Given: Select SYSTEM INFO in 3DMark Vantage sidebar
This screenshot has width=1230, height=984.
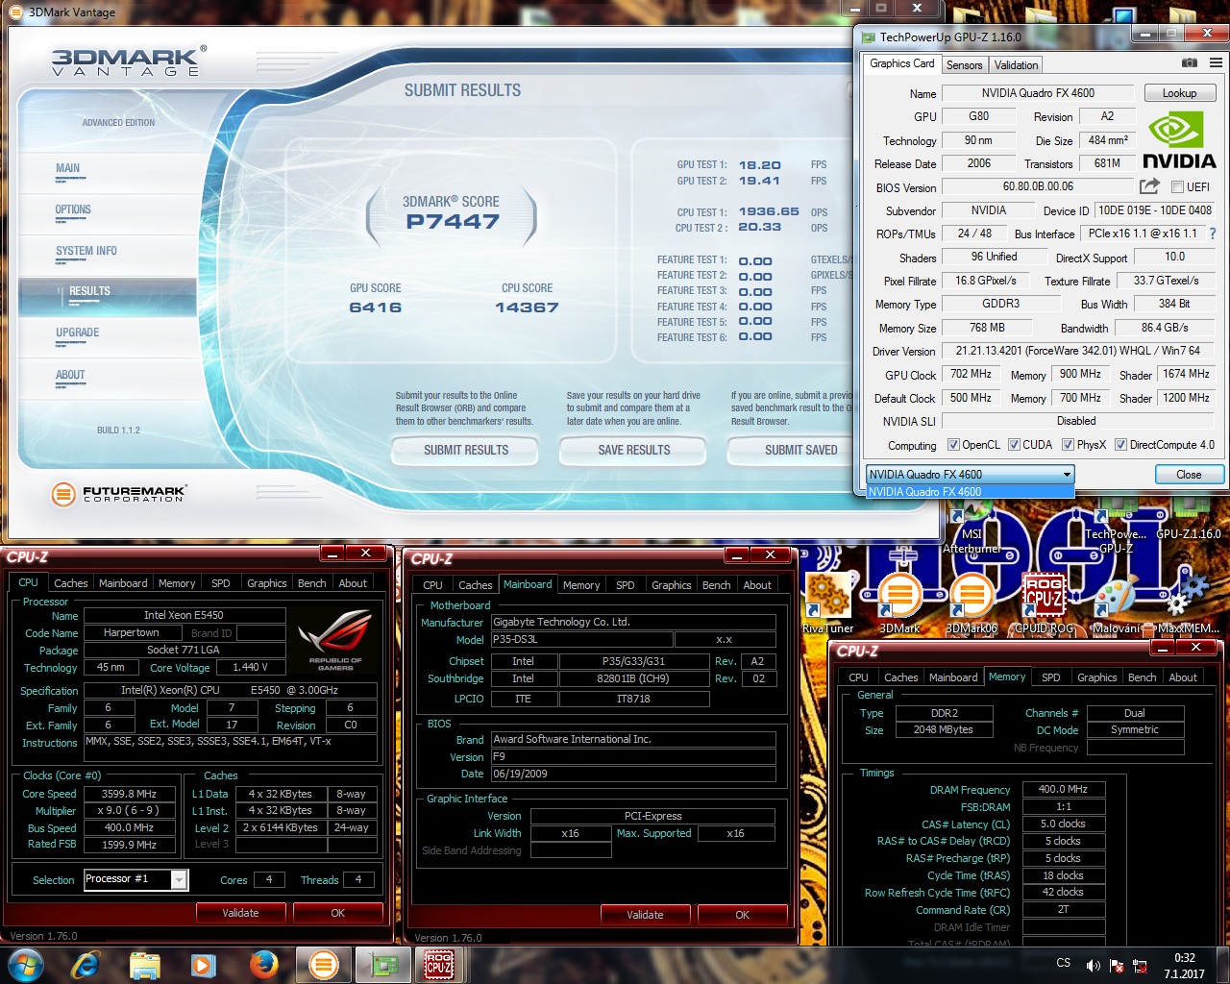Looking at the screenshot, I should (x=86, y=251).
